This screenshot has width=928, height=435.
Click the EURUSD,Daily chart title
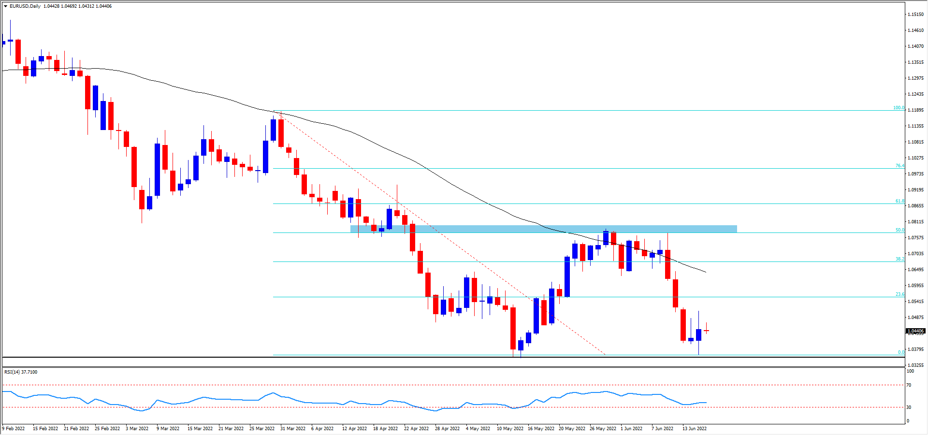25,6
